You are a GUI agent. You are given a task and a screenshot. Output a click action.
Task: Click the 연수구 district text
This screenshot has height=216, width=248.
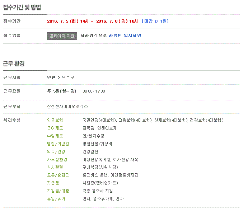68,78
